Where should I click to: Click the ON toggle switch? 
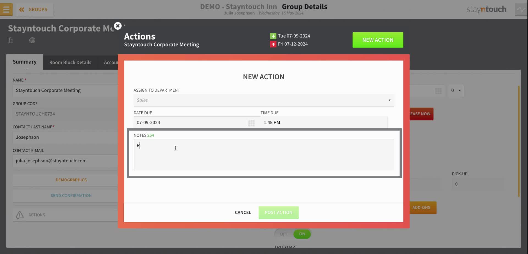pos(302,234)
